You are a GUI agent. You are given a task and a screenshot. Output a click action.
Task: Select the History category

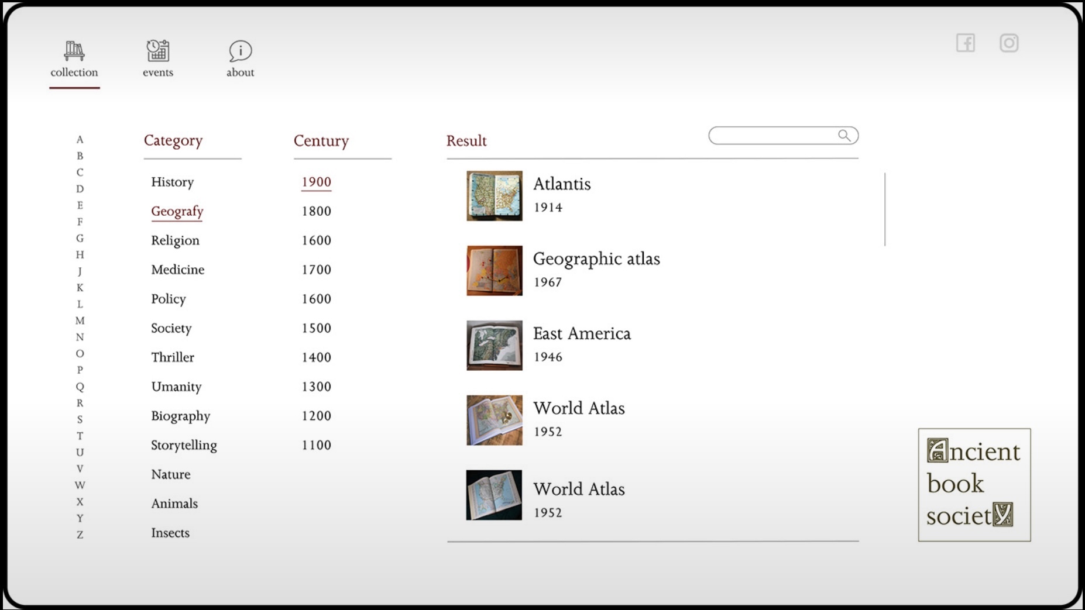coord(172,182)
